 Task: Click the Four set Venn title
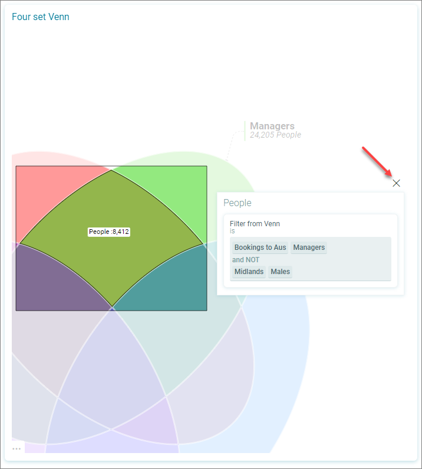coord(41,17)
